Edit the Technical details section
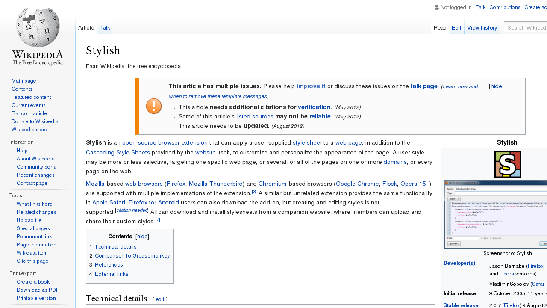The height and width of the screenshot is (308, 547). tap(160, 299)
